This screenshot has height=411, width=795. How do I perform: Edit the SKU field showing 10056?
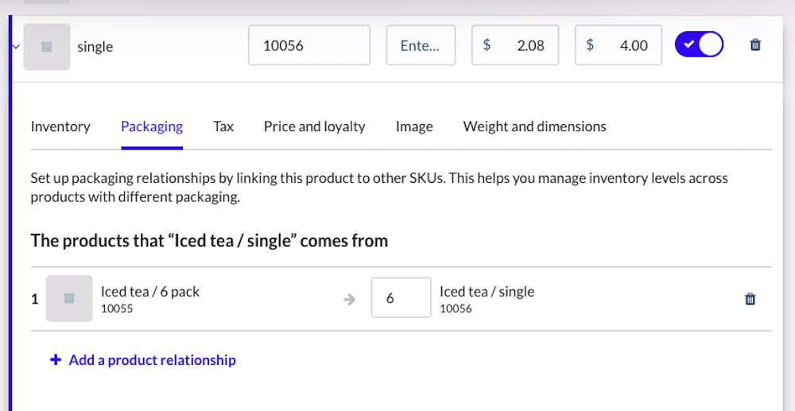[x=309, y=45]
